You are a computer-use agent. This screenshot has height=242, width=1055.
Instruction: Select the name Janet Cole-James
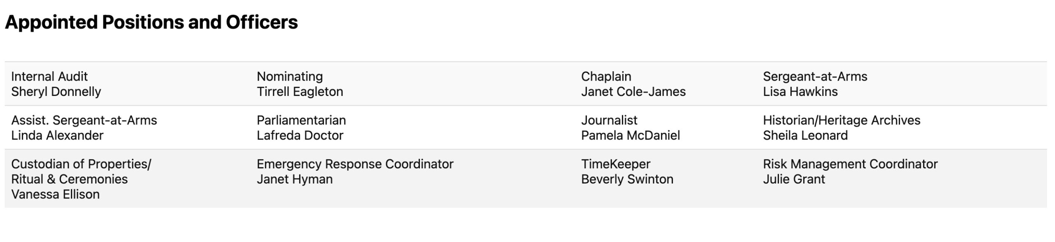(x=633, y=92)
